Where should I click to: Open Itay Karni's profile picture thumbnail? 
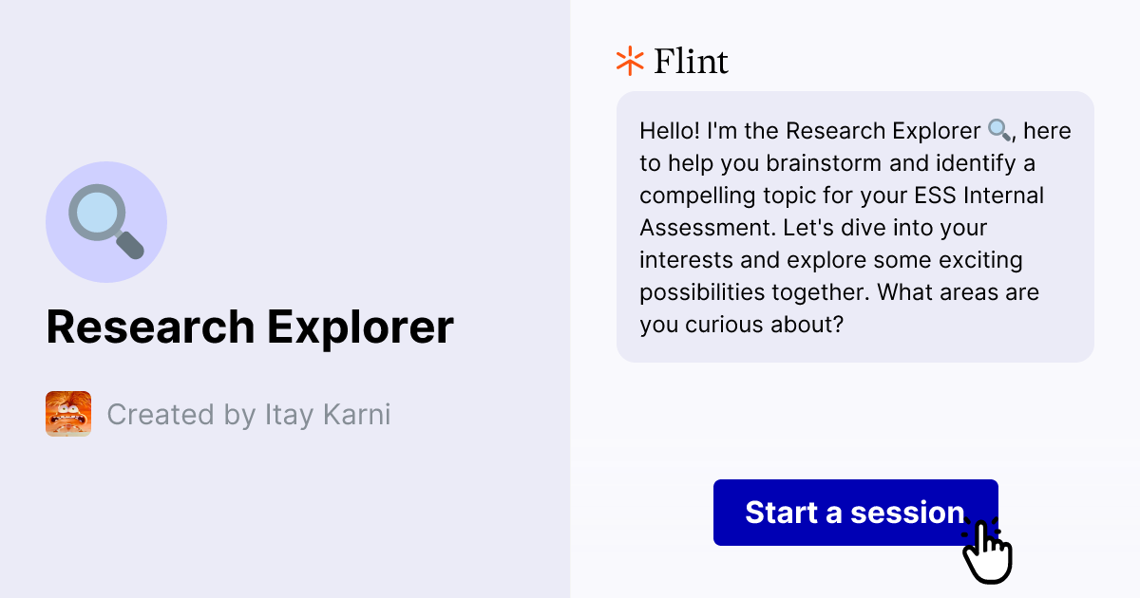tap(68, 414)
